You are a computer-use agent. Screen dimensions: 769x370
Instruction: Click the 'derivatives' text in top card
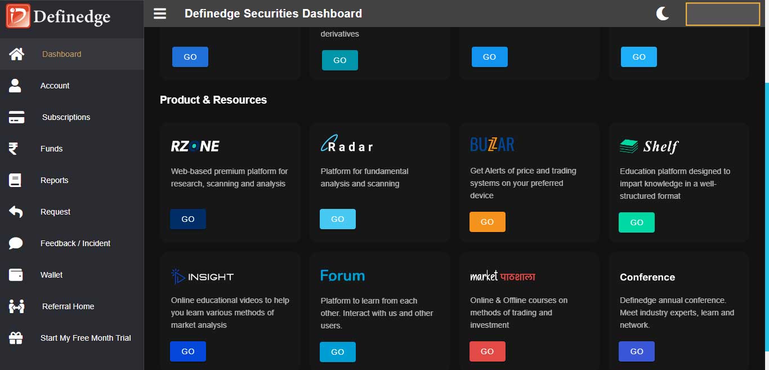point(339,34)
